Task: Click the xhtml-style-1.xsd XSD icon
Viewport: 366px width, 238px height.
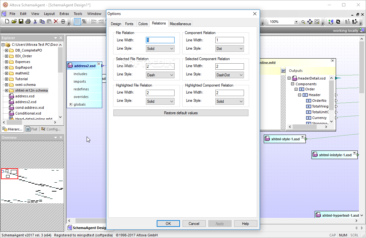Action: click(x=267, y=139)
